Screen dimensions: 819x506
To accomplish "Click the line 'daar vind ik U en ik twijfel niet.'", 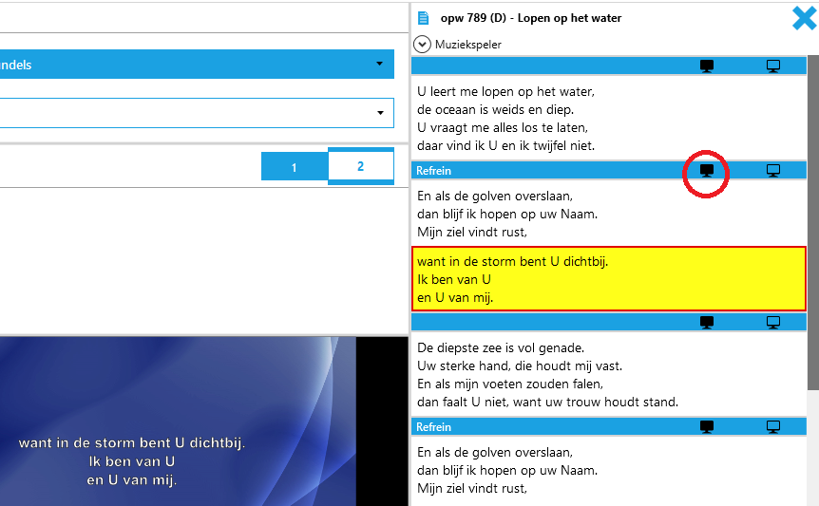I will click(x=505, y=145).
